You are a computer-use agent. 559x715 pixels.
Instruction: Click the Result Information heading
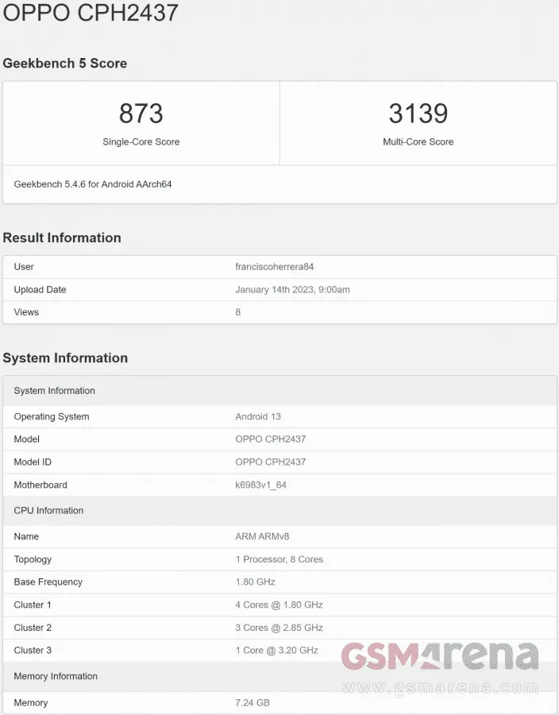pos(62,238)
